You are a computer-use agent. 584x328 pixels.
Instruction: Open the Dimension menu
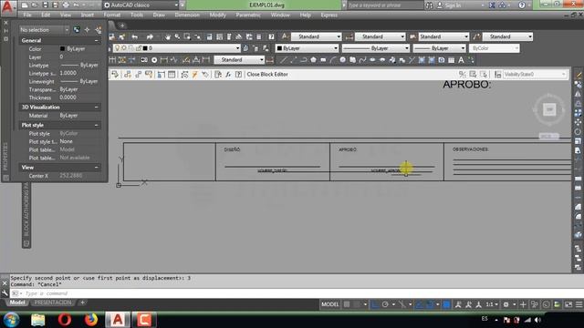(187, 15)
